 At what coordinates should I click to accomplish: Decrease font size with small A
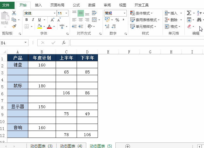point(59,20)
